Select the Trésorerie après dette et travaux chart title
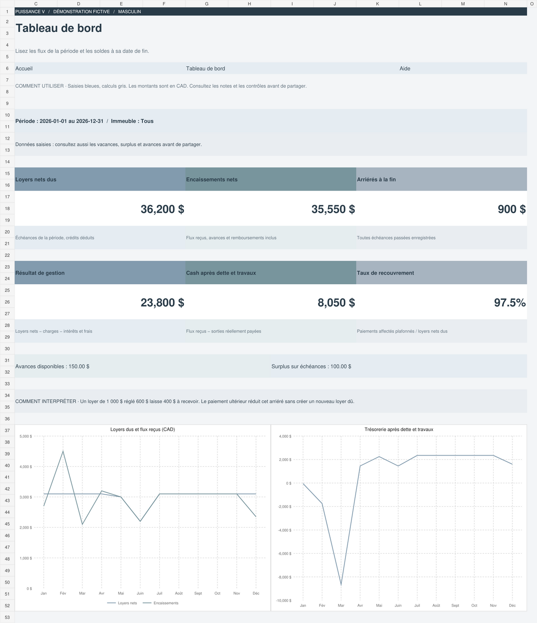 399,429
